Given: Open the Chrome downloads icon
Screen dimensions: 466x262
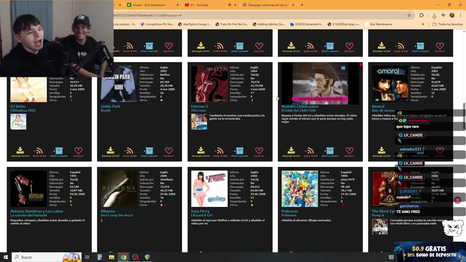Looking at the screenshot, I should point(434,15).
